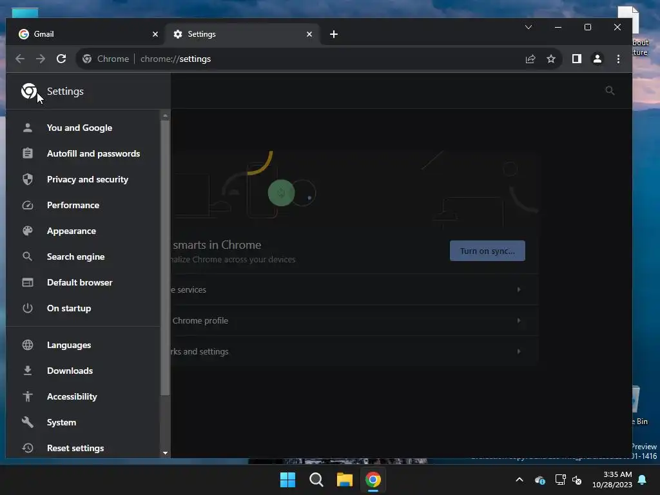Click the sidebar scrollbar up arrow

click(166, 115)
